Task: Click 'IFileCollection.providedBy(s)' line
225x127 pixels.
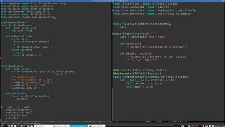Action: pyautogui.click(x=30, y=42)
